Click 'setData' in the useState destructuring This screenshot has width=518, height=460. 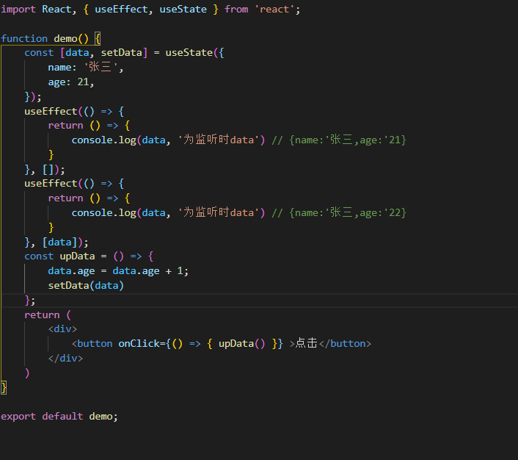[122, 53]
